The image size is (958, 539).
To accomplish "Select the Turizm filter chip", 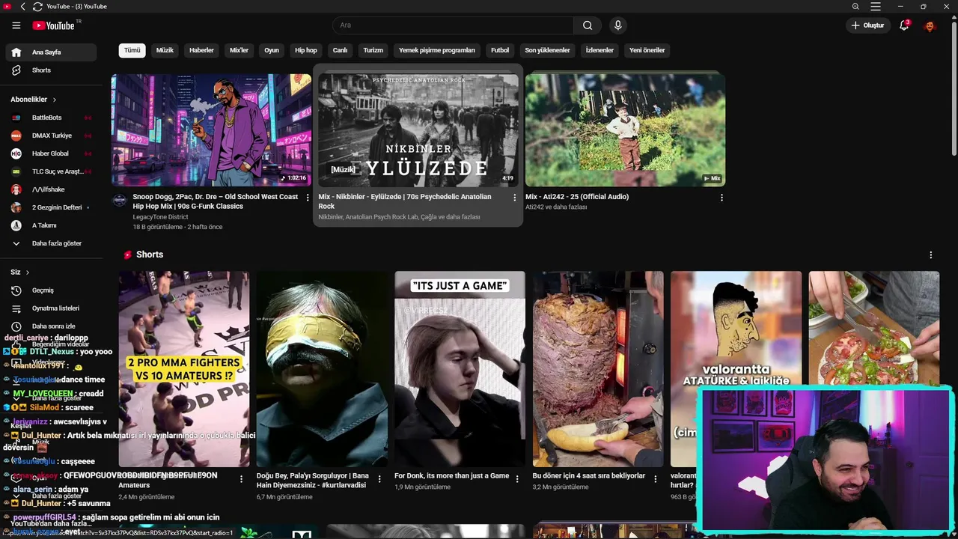I will click(373, 51).
